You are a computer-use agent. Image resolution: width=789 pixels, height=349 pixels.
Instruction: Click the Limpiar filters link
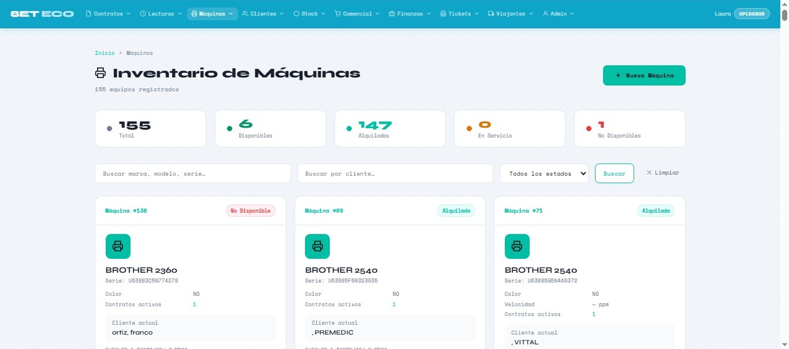pyautogui.click(x=663, y=172)
